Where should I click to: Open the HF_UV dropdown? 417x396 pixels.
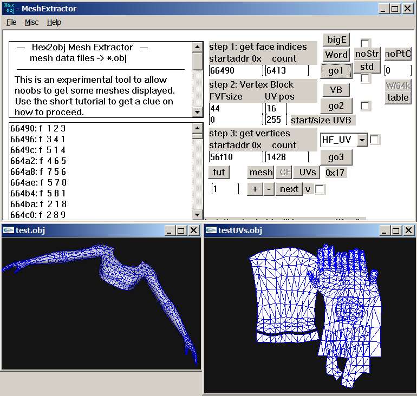362,140
